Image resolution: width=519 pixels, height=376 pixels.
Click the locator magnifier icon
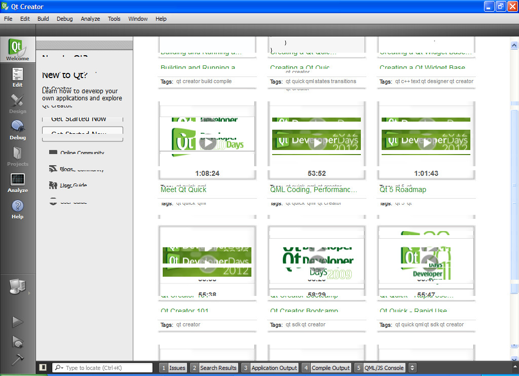[59, 368]
